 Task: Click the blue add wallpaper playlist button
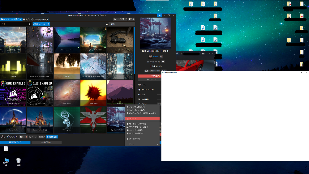tap(52, 137)
